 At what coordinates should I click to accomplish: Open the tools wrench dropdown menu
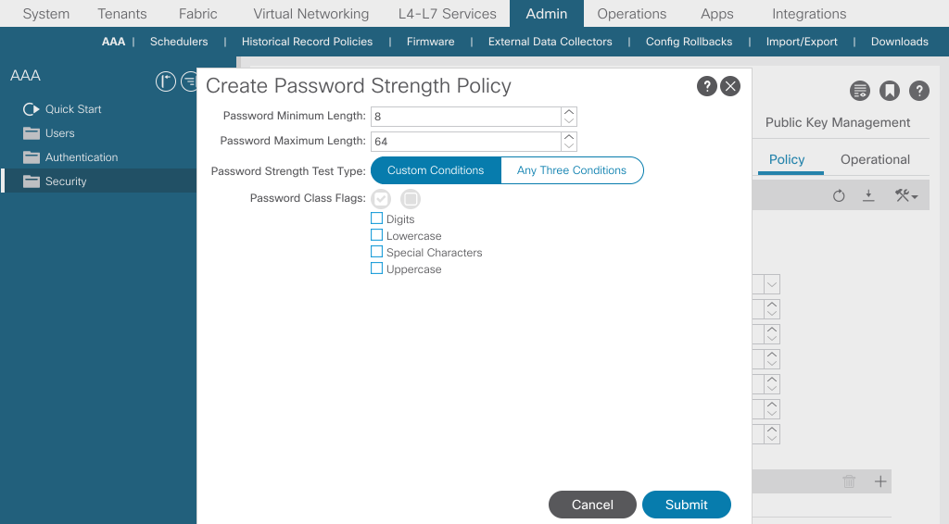pyautogui.click(x=906, y=195)
